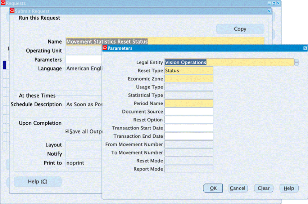This screenshot has width=308, height=204.
Task: Select the Reset Type field showing Status
Action: [189, 71]
